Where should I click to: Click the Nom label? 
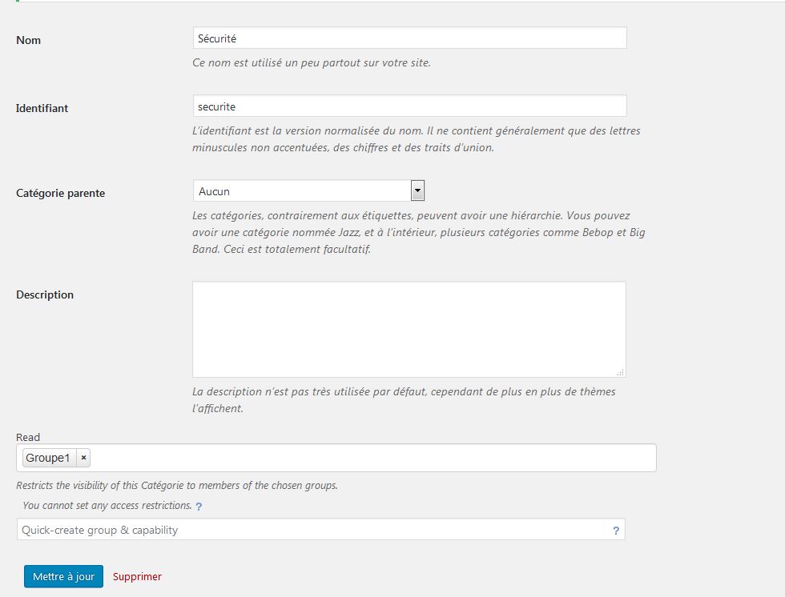click(x=28, y=40)
